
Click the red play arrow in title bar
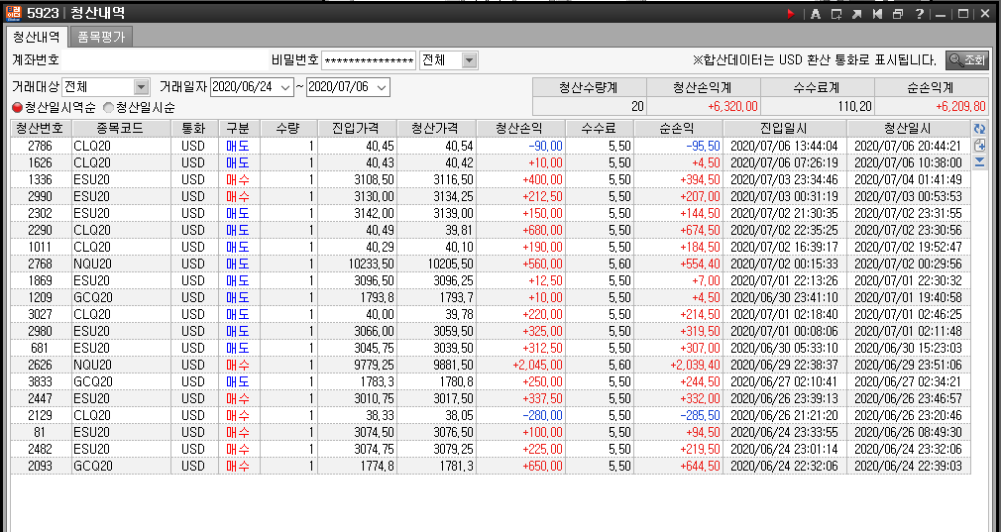[791, 14]
